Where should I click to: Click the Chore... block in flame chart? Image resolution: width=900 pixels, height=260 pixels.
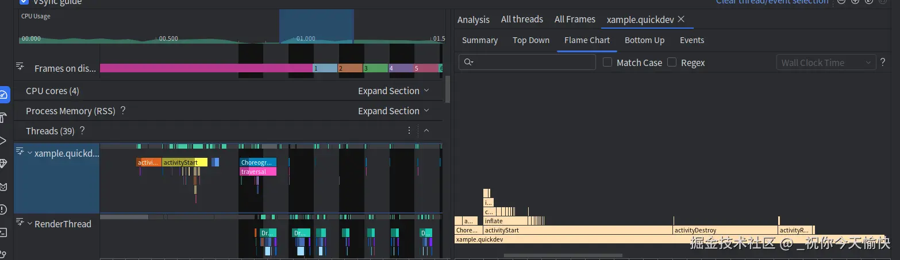coord(468,230)
